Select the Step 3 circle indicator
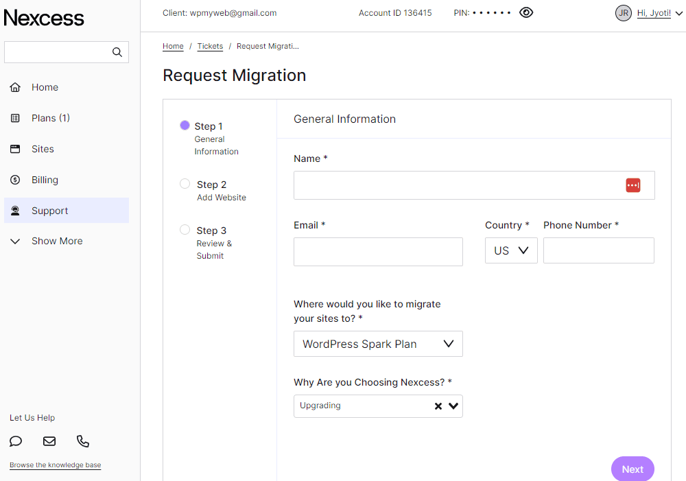This screenshot has height=481, width=686. point(184,230)
